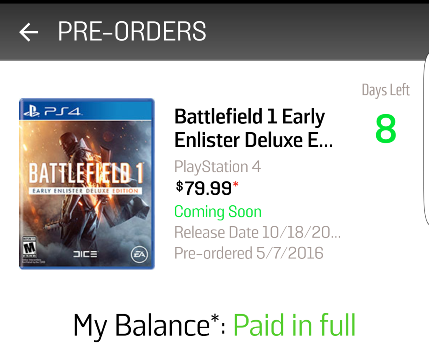This screenshot has width=429, height=363.
Task: Click the ESRB M rating badge
Action: click(29, 248)
